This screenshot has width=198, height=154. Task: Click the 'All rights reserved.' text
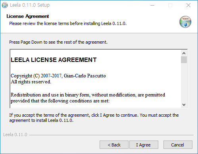[x=31, y=82]
